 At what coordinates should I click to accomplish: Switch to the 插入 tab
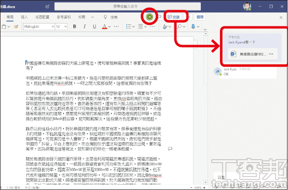pos(24,17)
